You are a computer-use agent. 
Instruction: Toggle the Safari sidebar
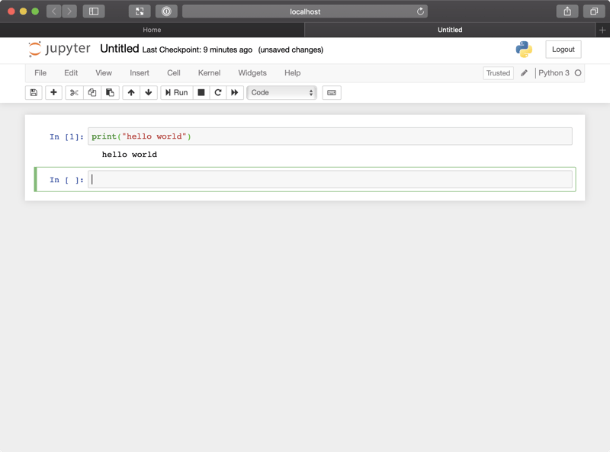pos(94,11)
